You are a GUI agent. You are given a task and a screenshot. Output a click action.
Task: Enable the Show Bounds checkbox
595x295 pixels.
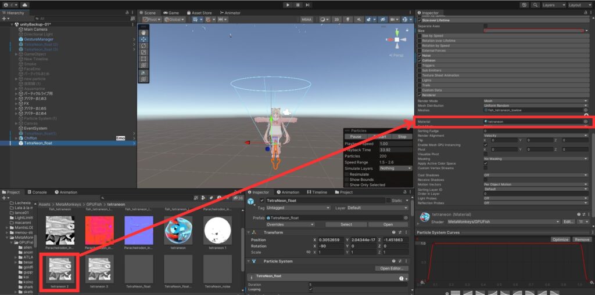coord(347,180)
